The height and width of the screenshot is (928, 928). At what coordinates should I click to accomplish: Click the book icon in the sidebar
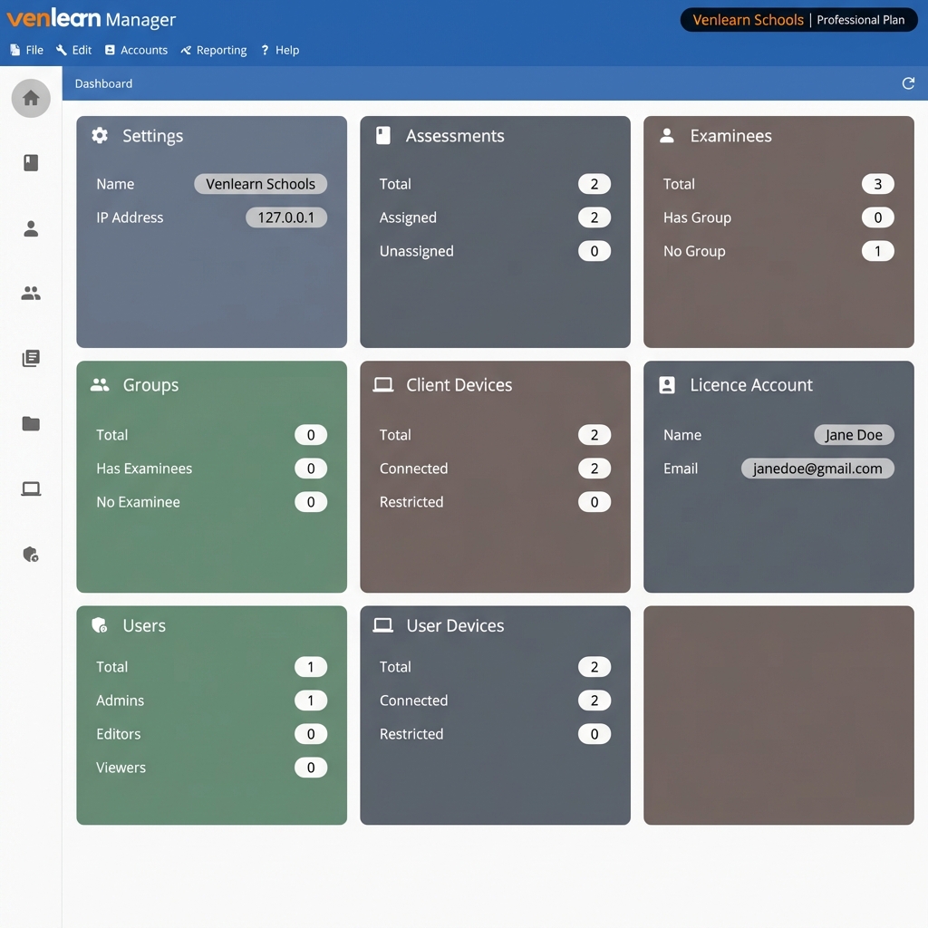(x=31, y=162)
